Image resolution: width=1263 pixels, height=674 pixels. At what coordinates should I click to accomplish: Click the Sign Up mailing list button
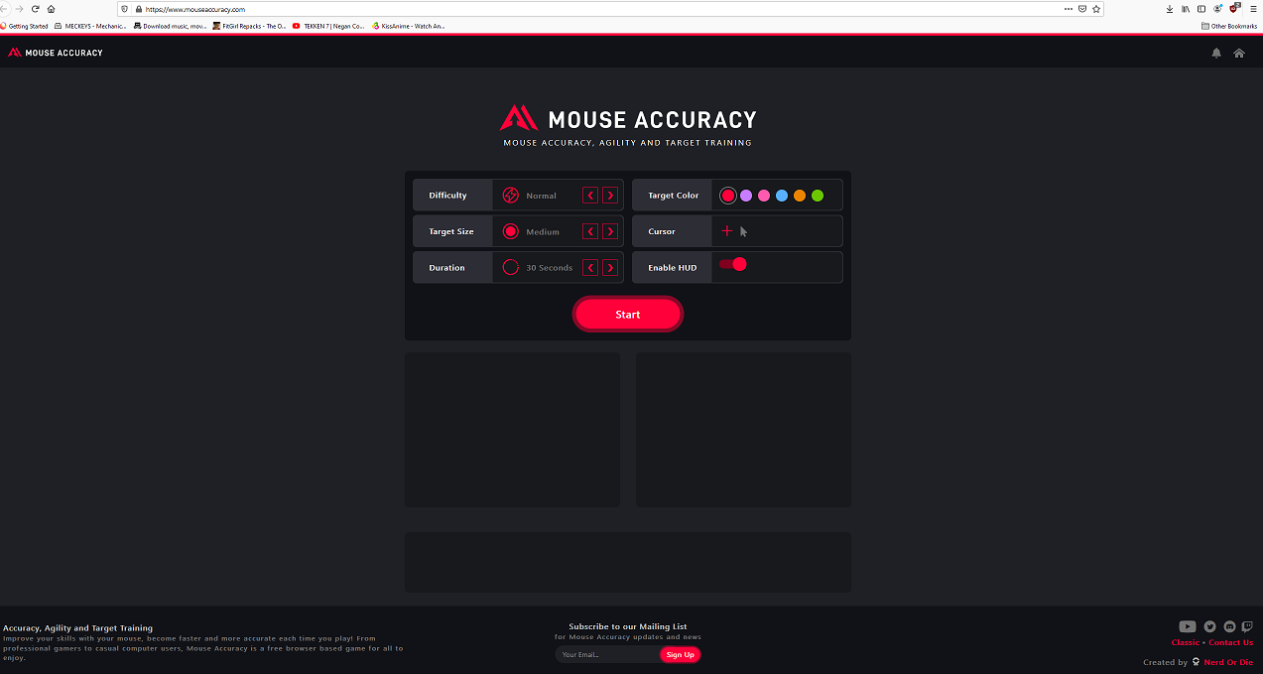[x=681, y=654]
